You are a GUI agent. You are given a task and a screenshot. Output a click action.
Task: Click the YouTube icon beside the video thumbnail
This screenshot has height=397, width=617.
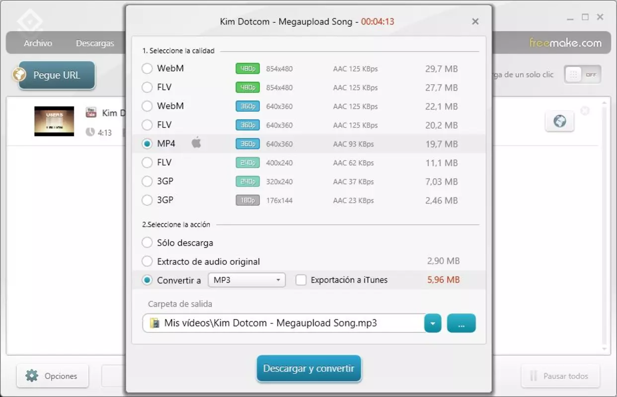(x=90, y=112)
